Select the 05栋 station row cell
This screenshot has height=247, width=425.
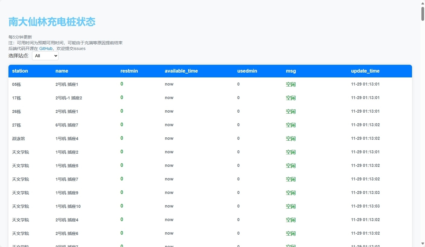click(x=17, y=85)
